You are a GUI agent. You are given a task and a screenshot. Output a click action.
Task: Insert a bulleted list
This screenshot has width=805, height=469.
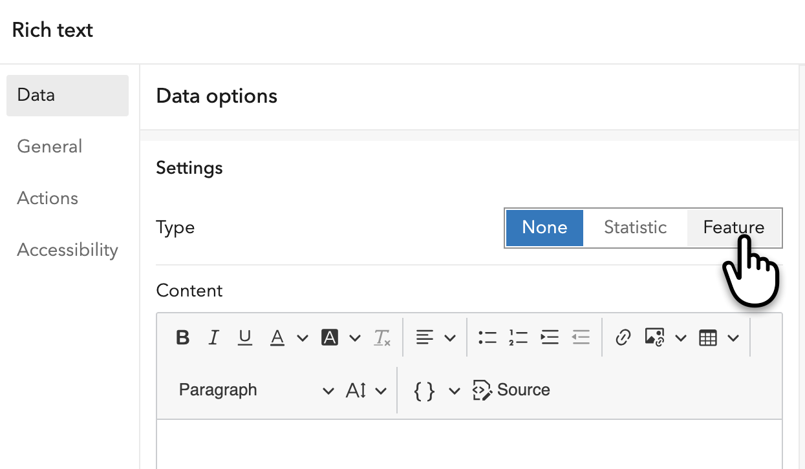pos(488,337)
